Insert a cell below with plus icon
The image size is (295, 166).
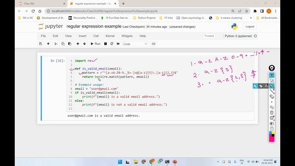click(x=48, y=44)
